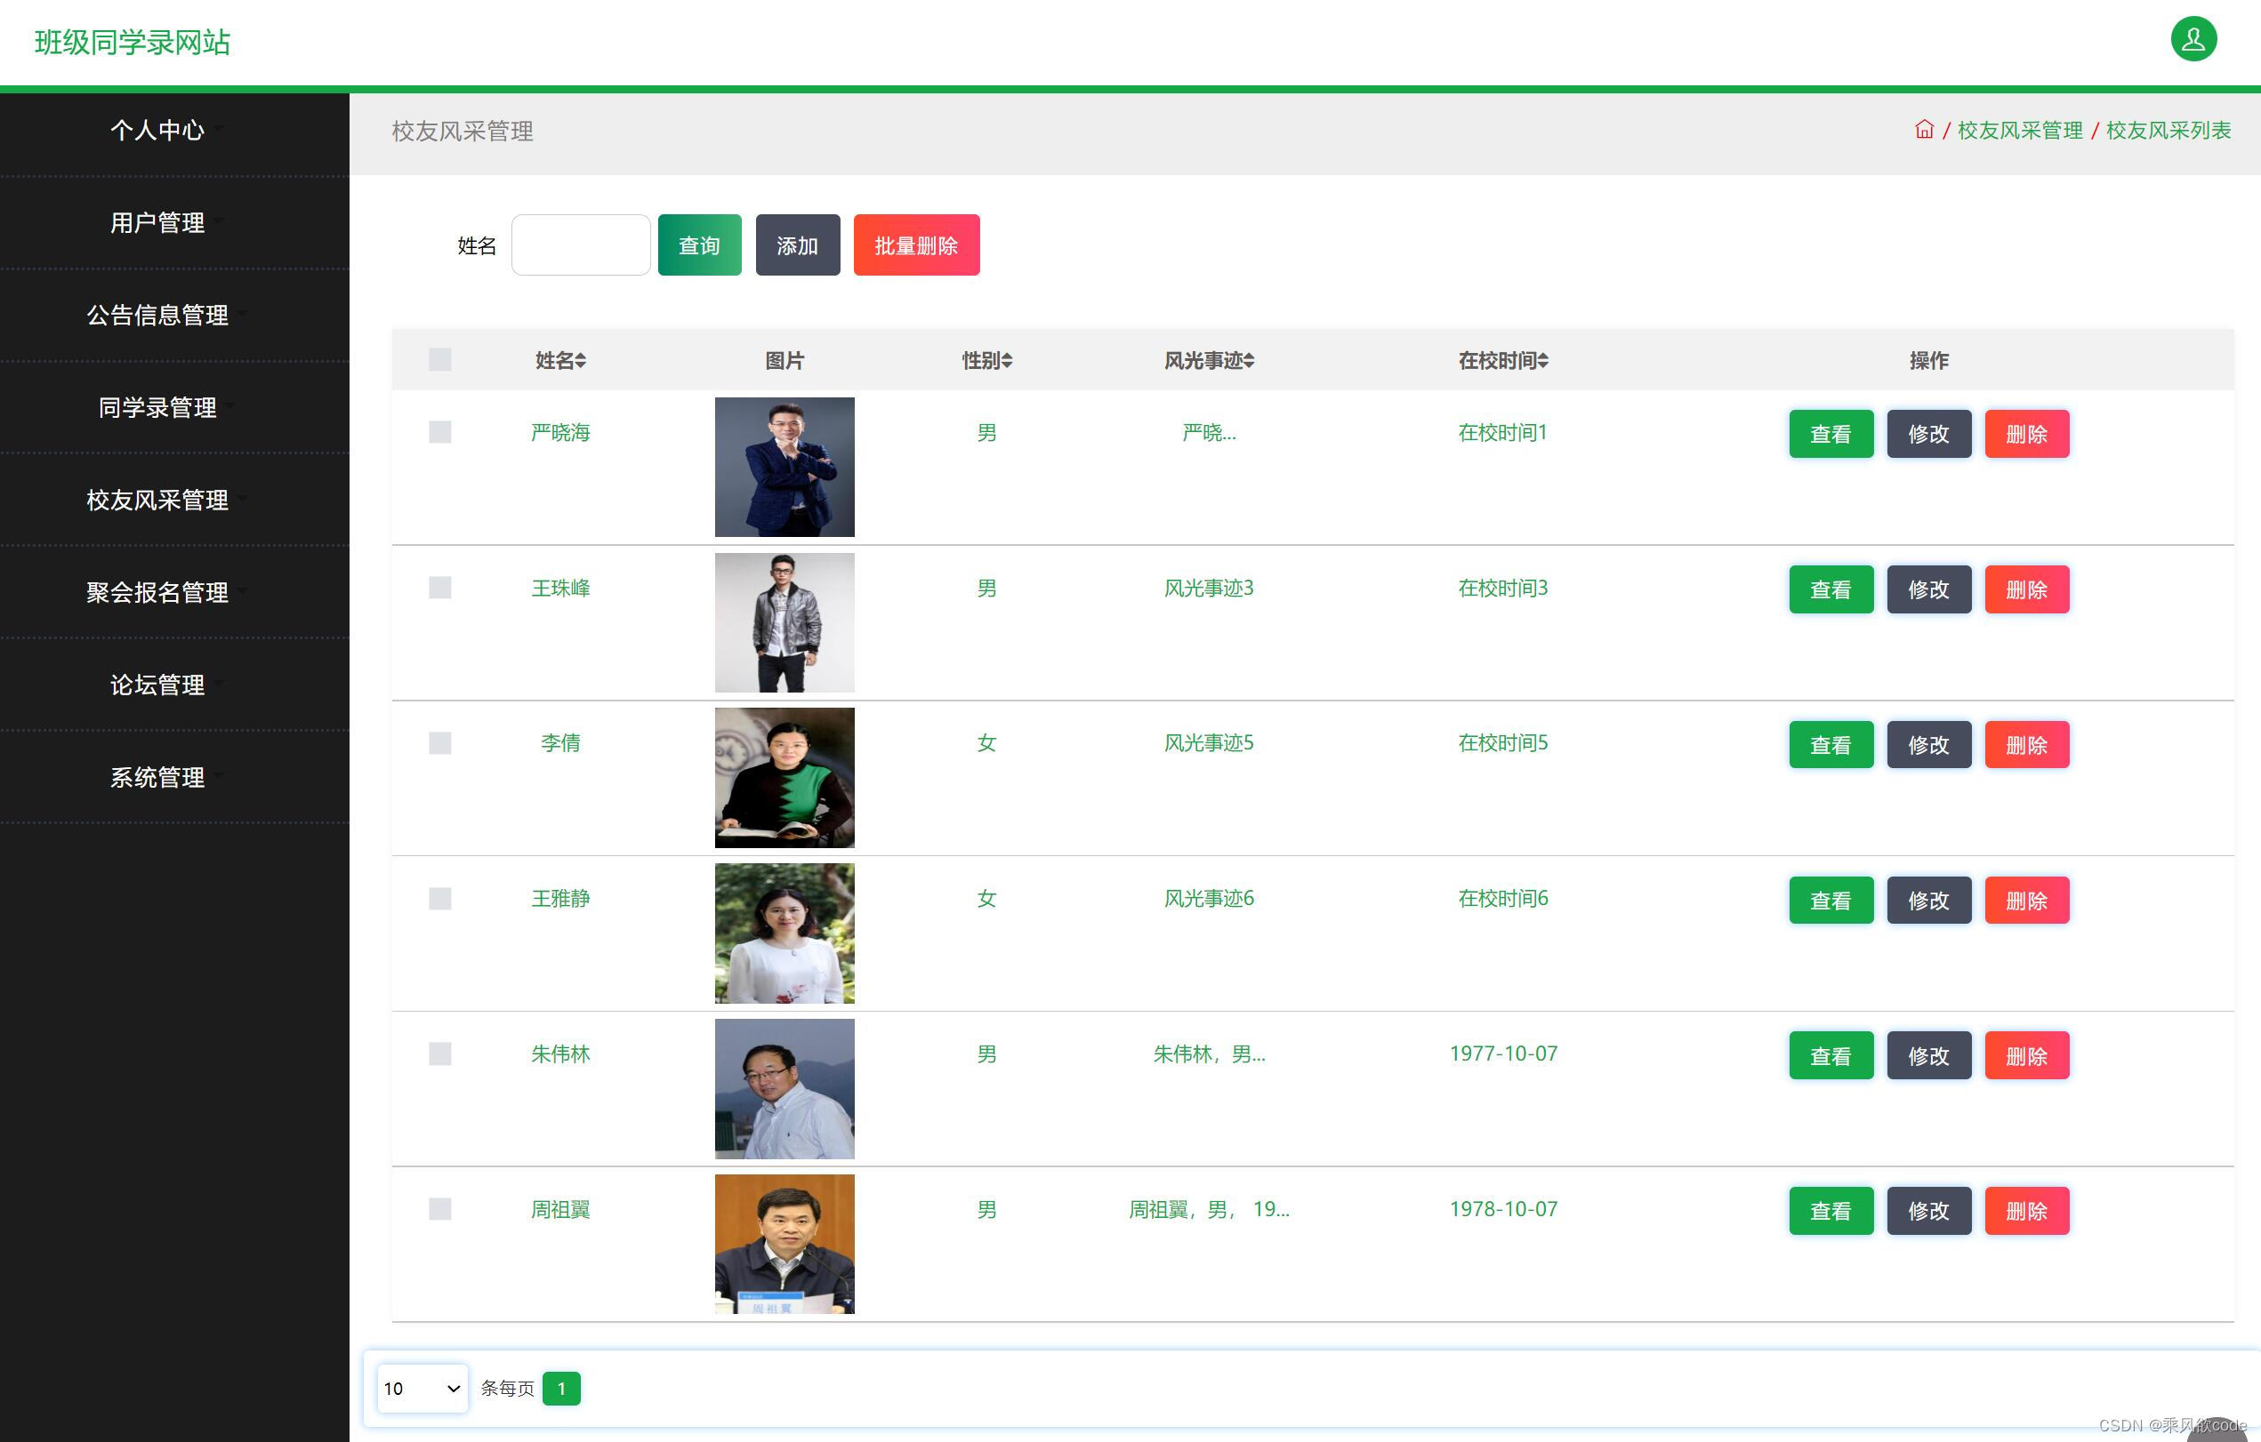This screenshot has height=1442, width=2261.
Task: Go to pagination page 1
Action: 561,1388
